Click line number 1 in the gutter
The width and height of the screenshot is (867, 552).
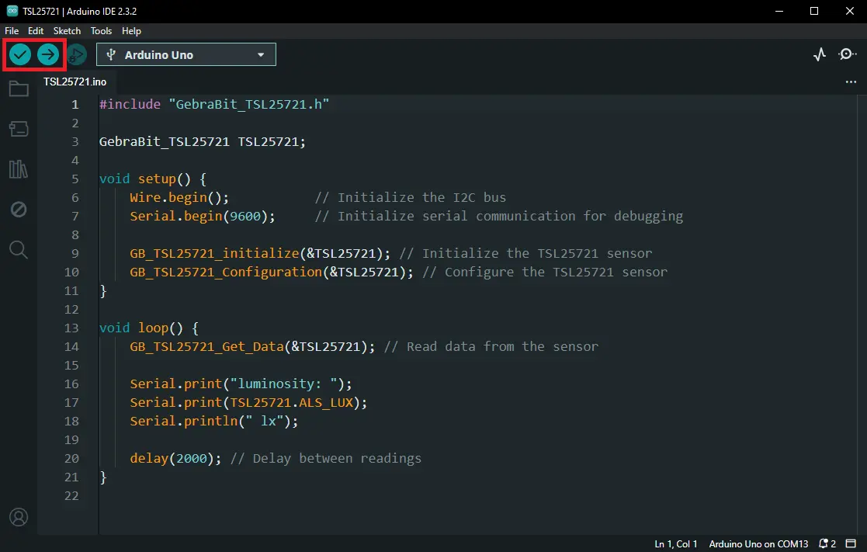[x=75, y=104]
